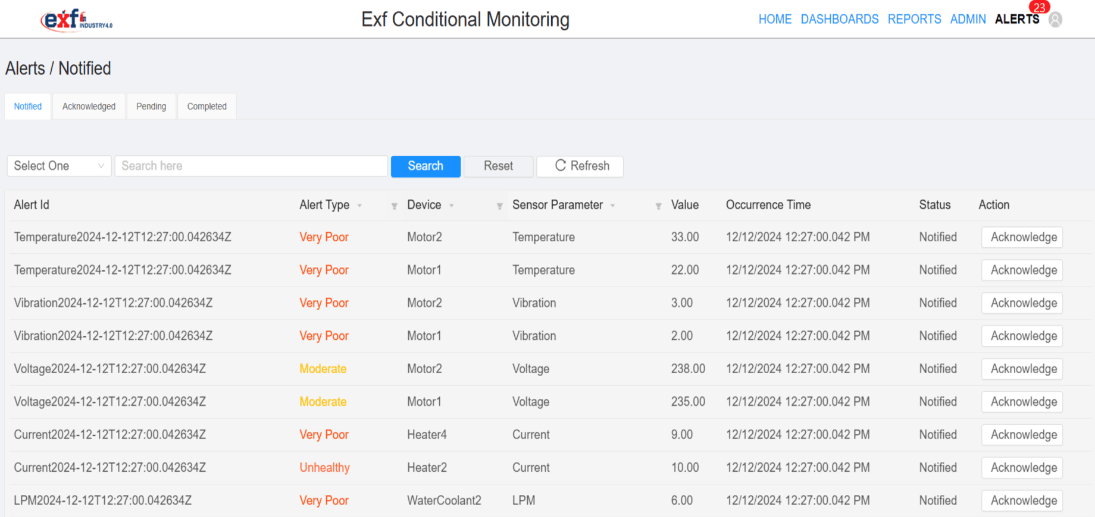Image resolution: width=1095 pixels, height=517 pixels.
Task: Click the Sensor Parameter filter funnel icon
Action: [658, 206]
